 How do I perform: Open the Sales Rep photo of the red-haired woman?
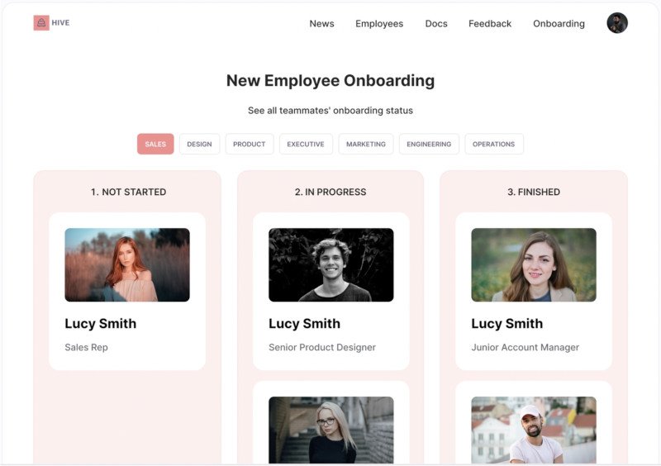coord(127,265)
